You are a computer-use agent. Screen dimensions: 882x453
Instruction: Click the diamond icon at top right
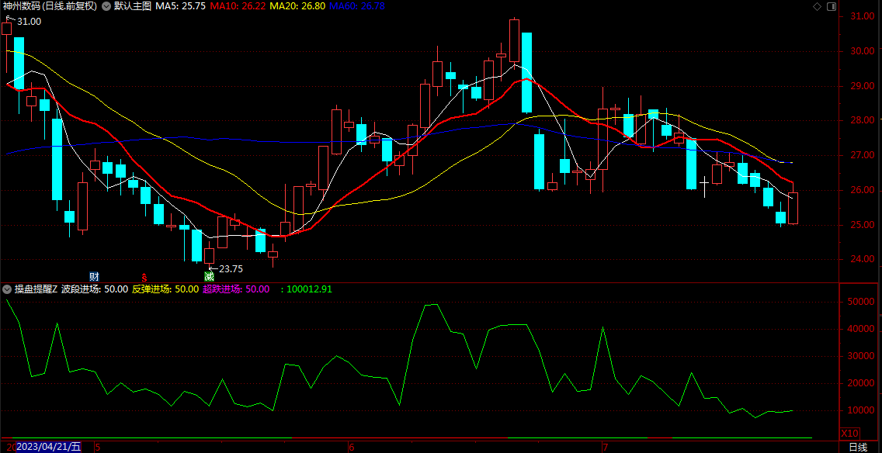[817, 7]
